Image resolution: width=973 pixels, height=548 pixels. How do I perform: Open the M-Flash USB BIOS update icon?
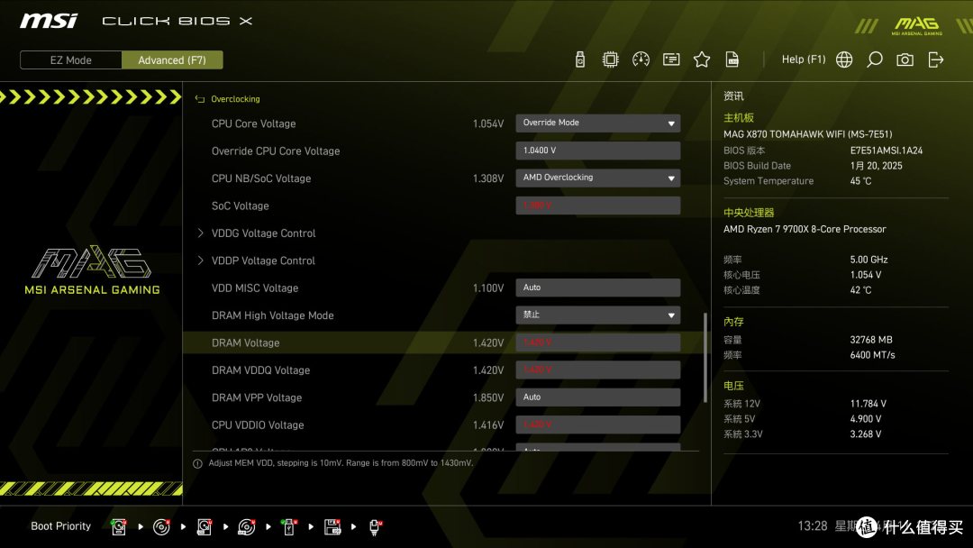coord(579,59)
